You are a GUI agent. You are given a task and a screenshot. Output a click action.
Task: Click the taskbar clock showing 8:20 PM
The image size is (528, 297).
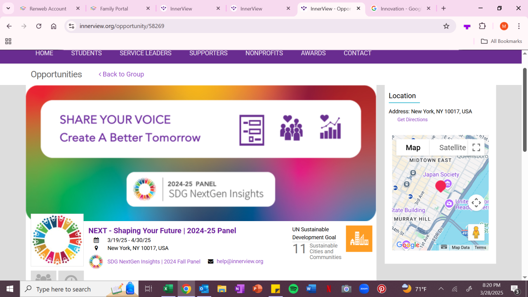tap(491, 289)
